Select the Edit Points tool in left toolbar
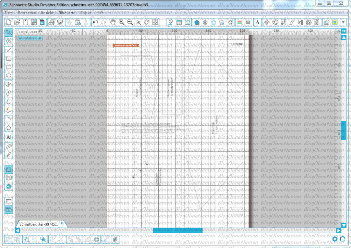The height and width of the screenshot is (248, 351). pyautogui.click(x=9, y=41)
